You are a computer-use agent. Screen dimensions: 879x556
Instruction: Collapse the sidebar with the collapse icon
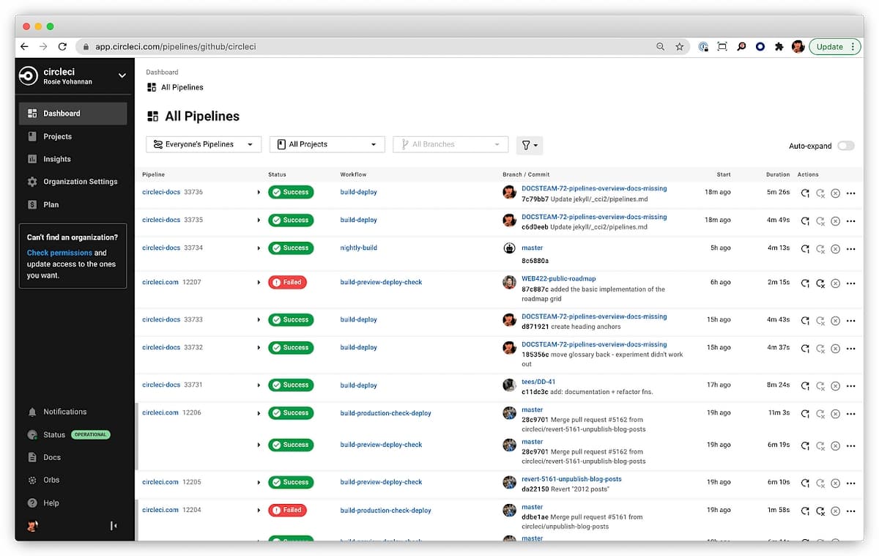click(114, 526)
